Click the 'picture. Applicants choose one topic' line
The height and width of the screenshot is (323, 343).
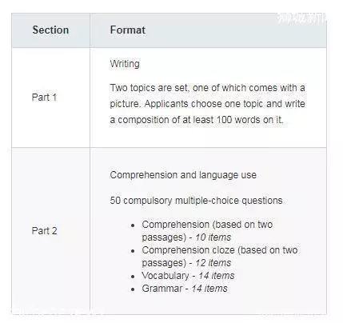click(x=207, y=104)
